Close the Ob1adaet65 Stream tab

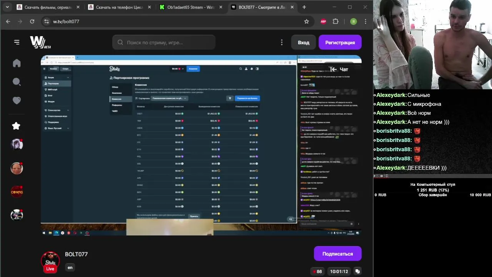tap(221, 7)
